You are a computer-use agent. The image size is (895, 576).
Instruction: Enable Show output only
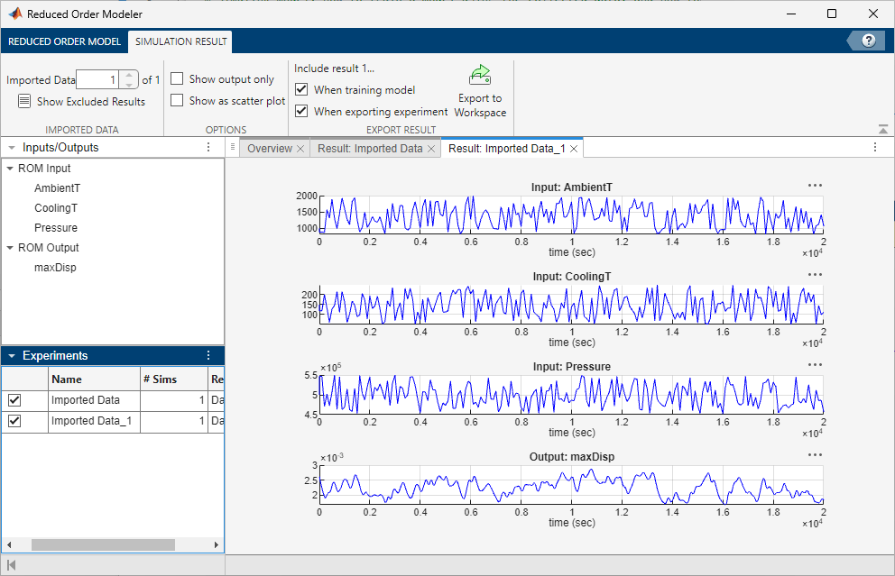[176, 78]
